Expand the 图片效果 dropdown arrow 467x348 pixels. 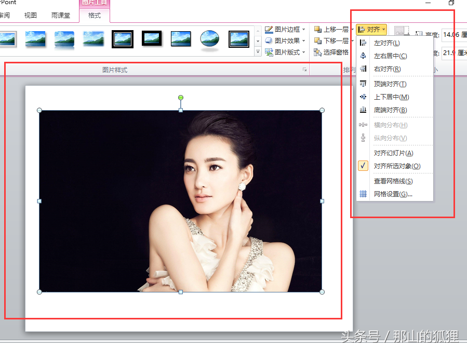pyautogui.click(x=303, y=41)
